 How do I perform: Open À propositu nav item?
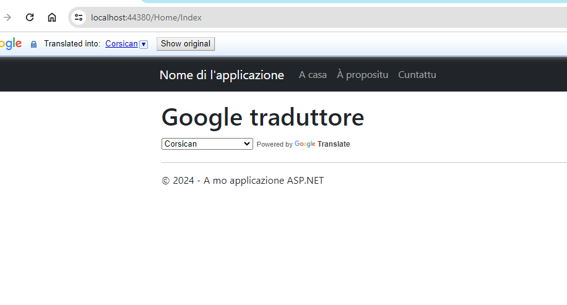click(x=362, y=74)
